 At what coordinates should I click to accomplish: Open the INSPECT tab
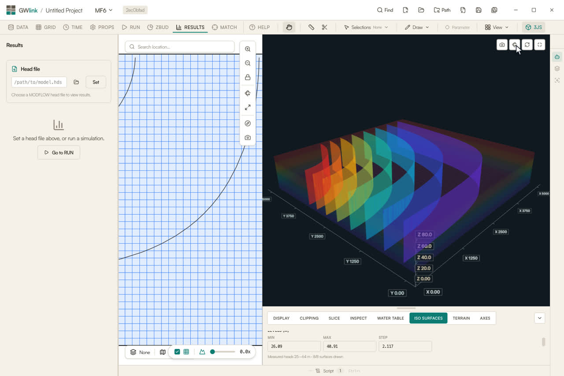tap(358, 318)
